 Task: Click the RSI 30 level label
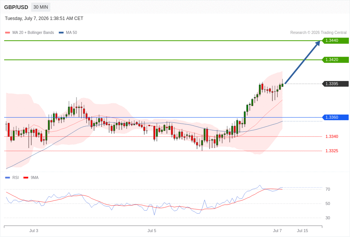pyautogui.click(x=328, y=218)
